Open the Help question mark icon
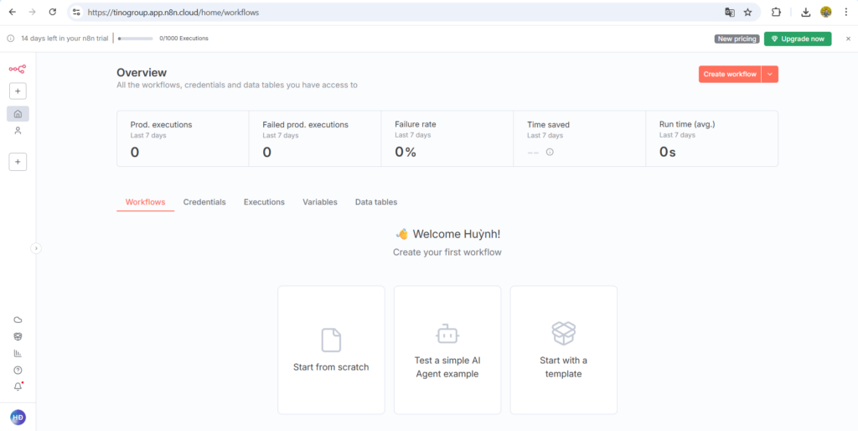This screenshot has width=858, height=431. point(18,370)
